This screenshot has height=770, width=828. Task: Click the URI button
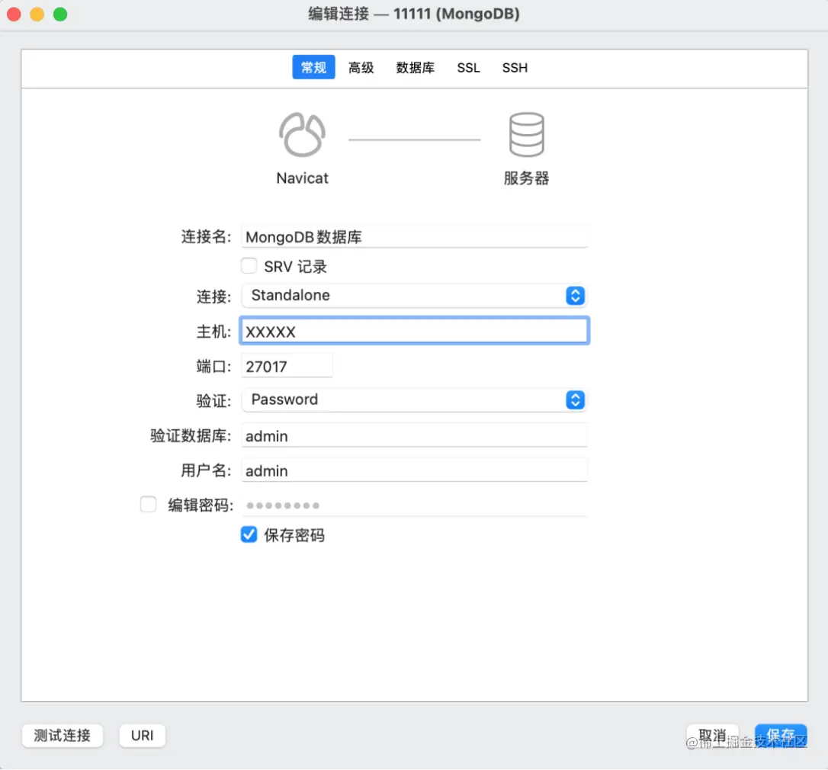coord(142,735)
